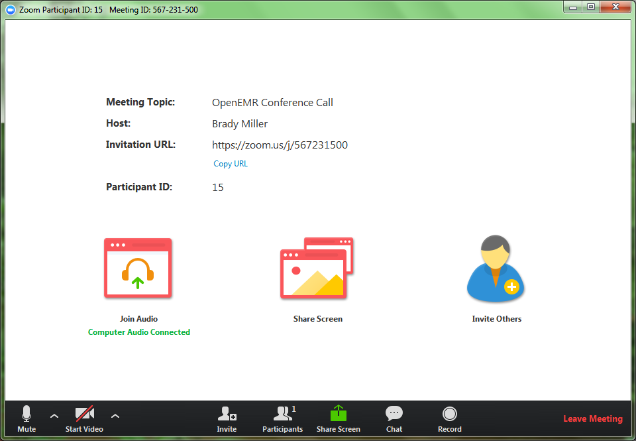Click the Zoom logo in title bar
Screen dimensions: 636x441
(11, 10)
